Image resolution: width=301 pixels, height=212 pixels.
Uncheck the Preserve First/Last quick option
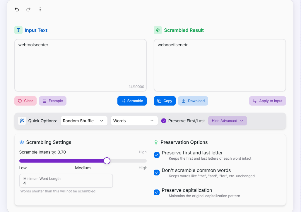pyautogui.click(x=164, y=121)
